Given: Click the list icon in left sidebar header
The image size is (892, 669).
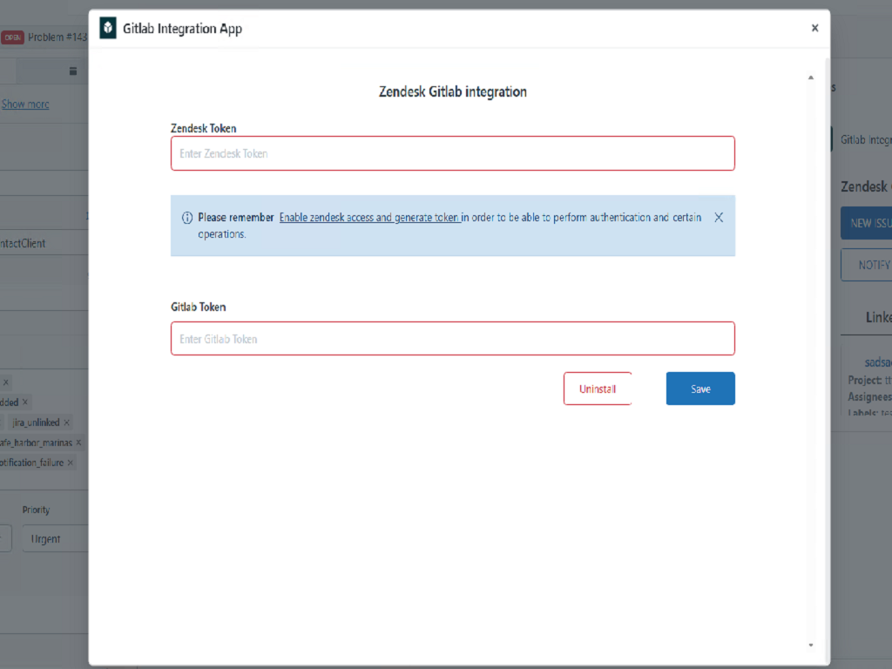Looking at the screenshot, I should (x=72, y=71).
